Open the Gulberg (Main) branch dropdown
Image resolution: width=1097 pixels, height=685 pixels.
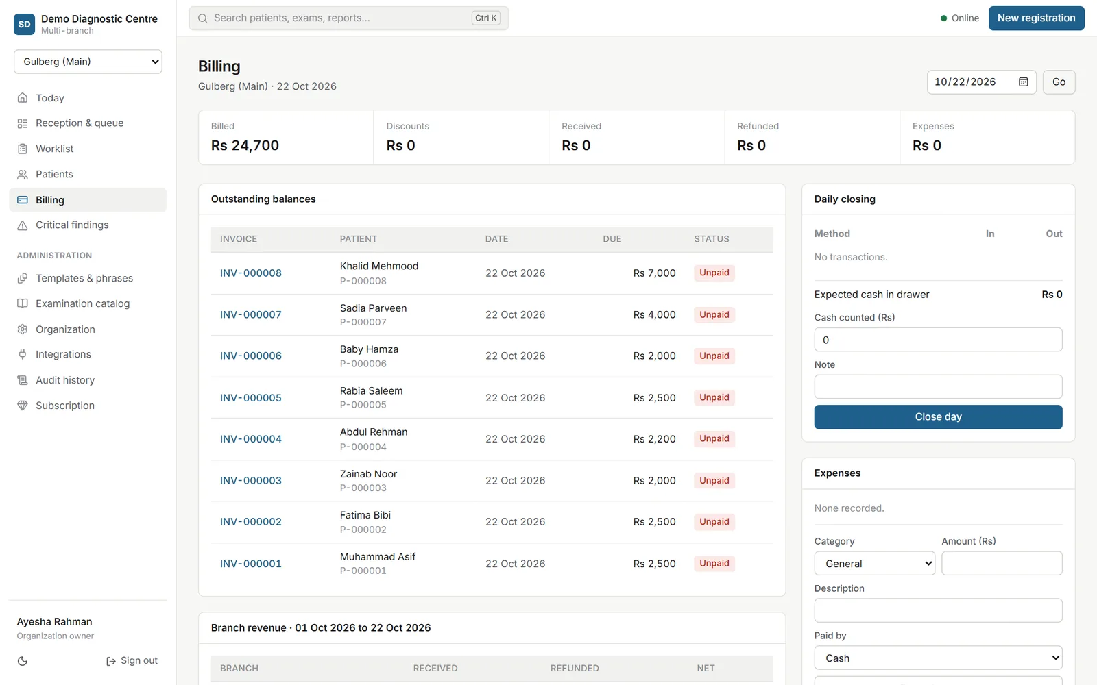coord(88,62)
